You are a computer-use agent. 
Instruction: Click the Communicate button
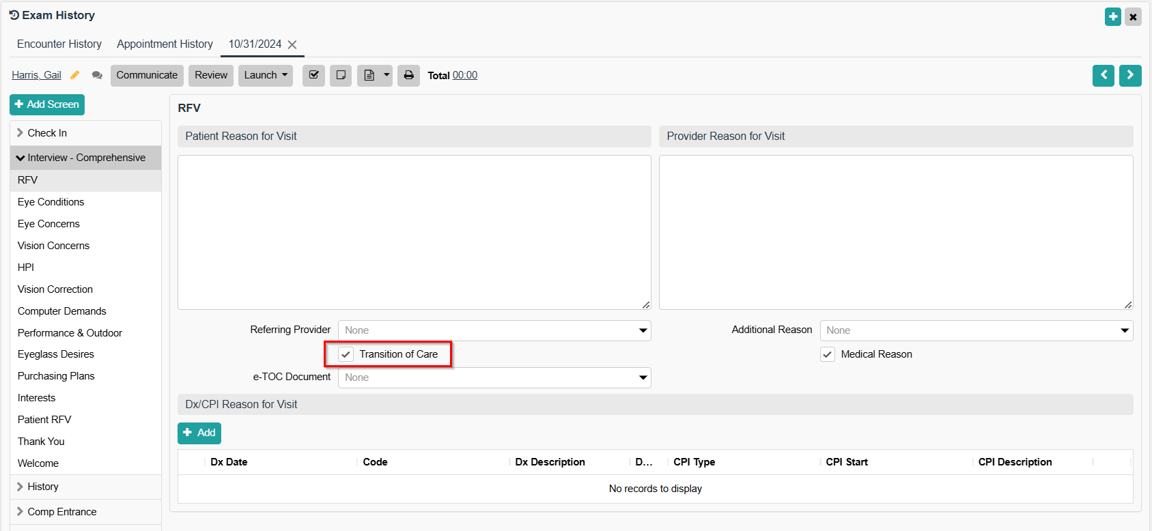click(147, 75)
